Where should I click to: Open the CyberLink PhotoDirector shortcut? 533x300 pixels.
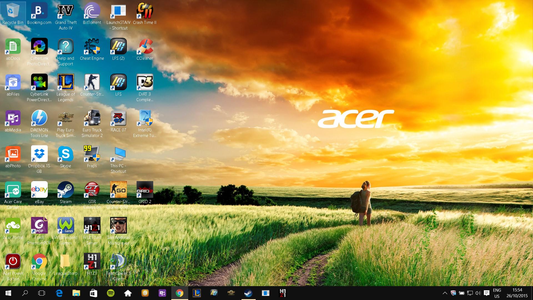(39, 52)
